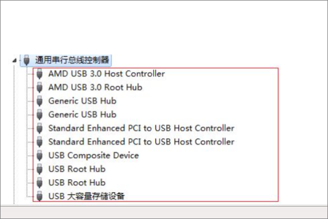Select second Standard Enhanced PCI to USB text

141,141
